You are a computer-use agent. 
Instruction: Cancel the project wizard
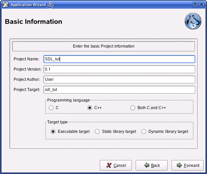pyautogui.click(x=116, y=165)
